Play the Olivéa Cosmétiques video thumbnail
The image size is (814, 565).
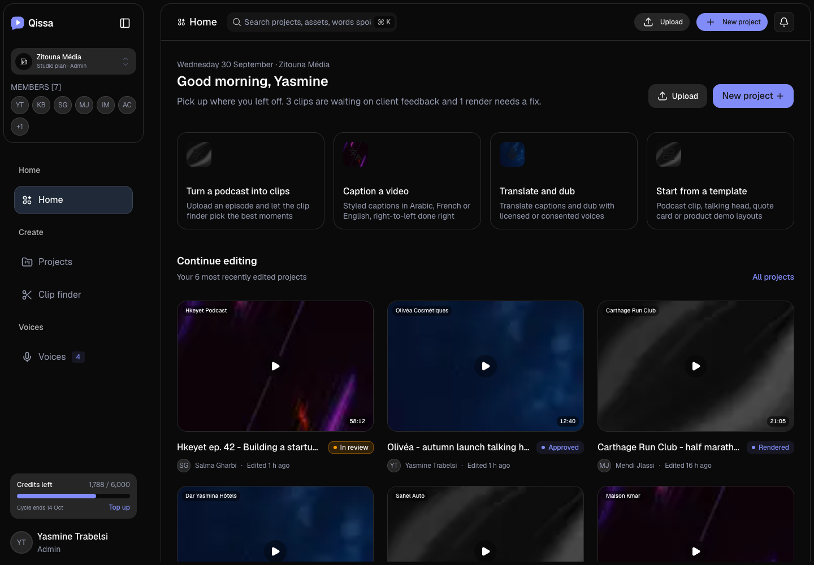(x=486, y=366)
